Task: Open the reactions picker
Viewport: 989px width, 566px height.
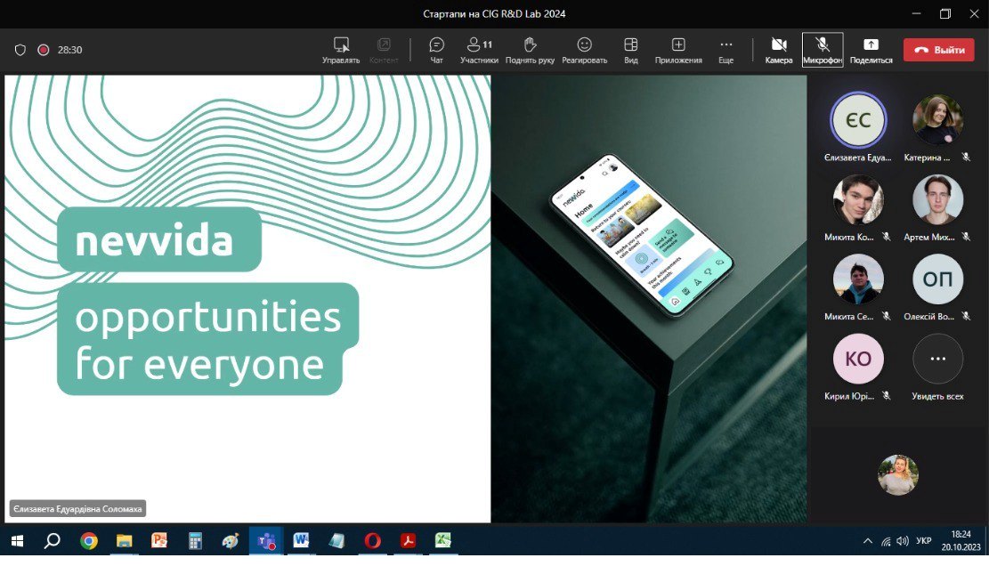Action: click(584, 50)
